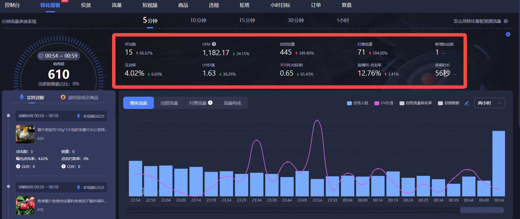Image resolution: width=520 pixels, height=219 pixels.
Task: Click the ¥78 sauce product thumbnail
Action: click(x=25, y=205)
